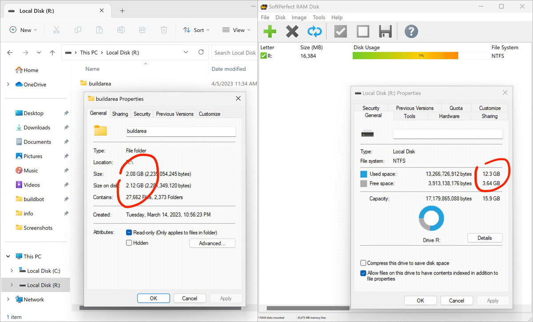Click OK in buildarea Properties dialog
The height and width of the screenshot is (322, 533).
coord(153,298)
